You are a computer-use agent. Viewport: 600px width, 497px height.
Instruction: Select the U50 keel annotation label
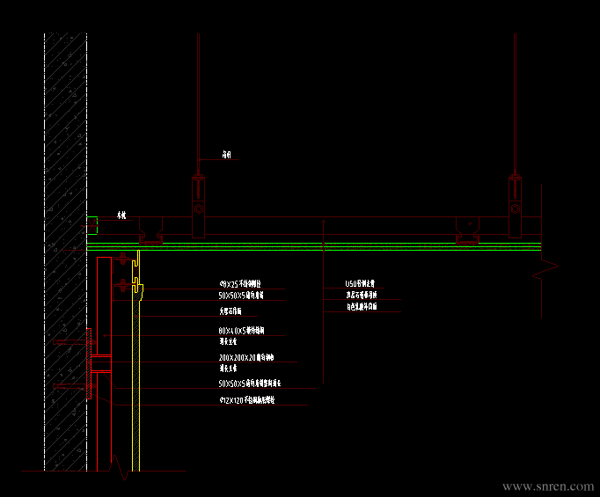(360, 283)
